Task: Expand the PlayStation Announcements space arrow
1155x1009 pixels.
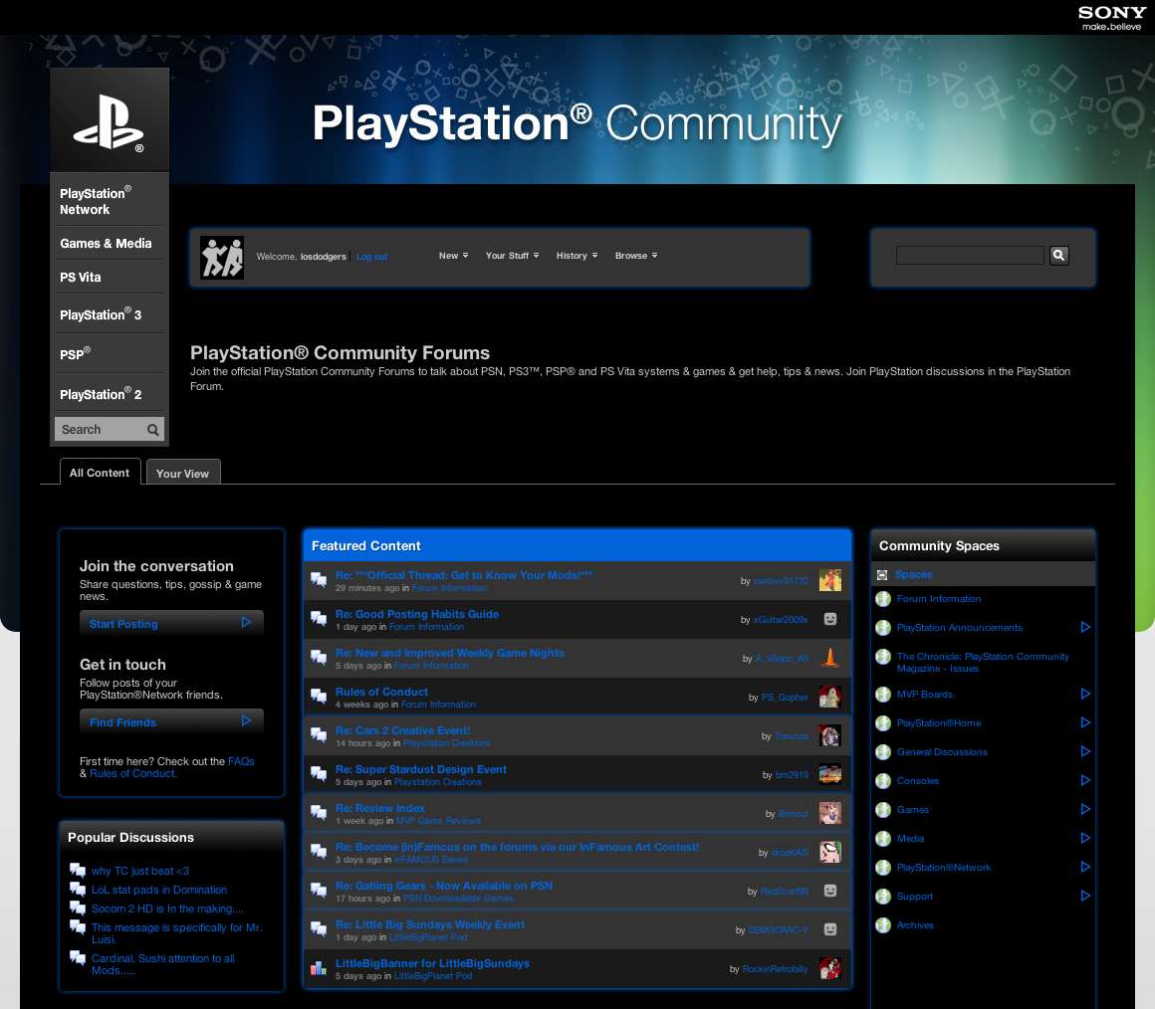Action: (x=1085, y=627)
